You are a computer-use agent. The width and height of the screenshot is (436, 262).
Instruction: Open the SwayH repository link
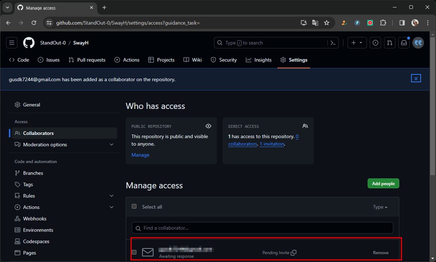81,43
